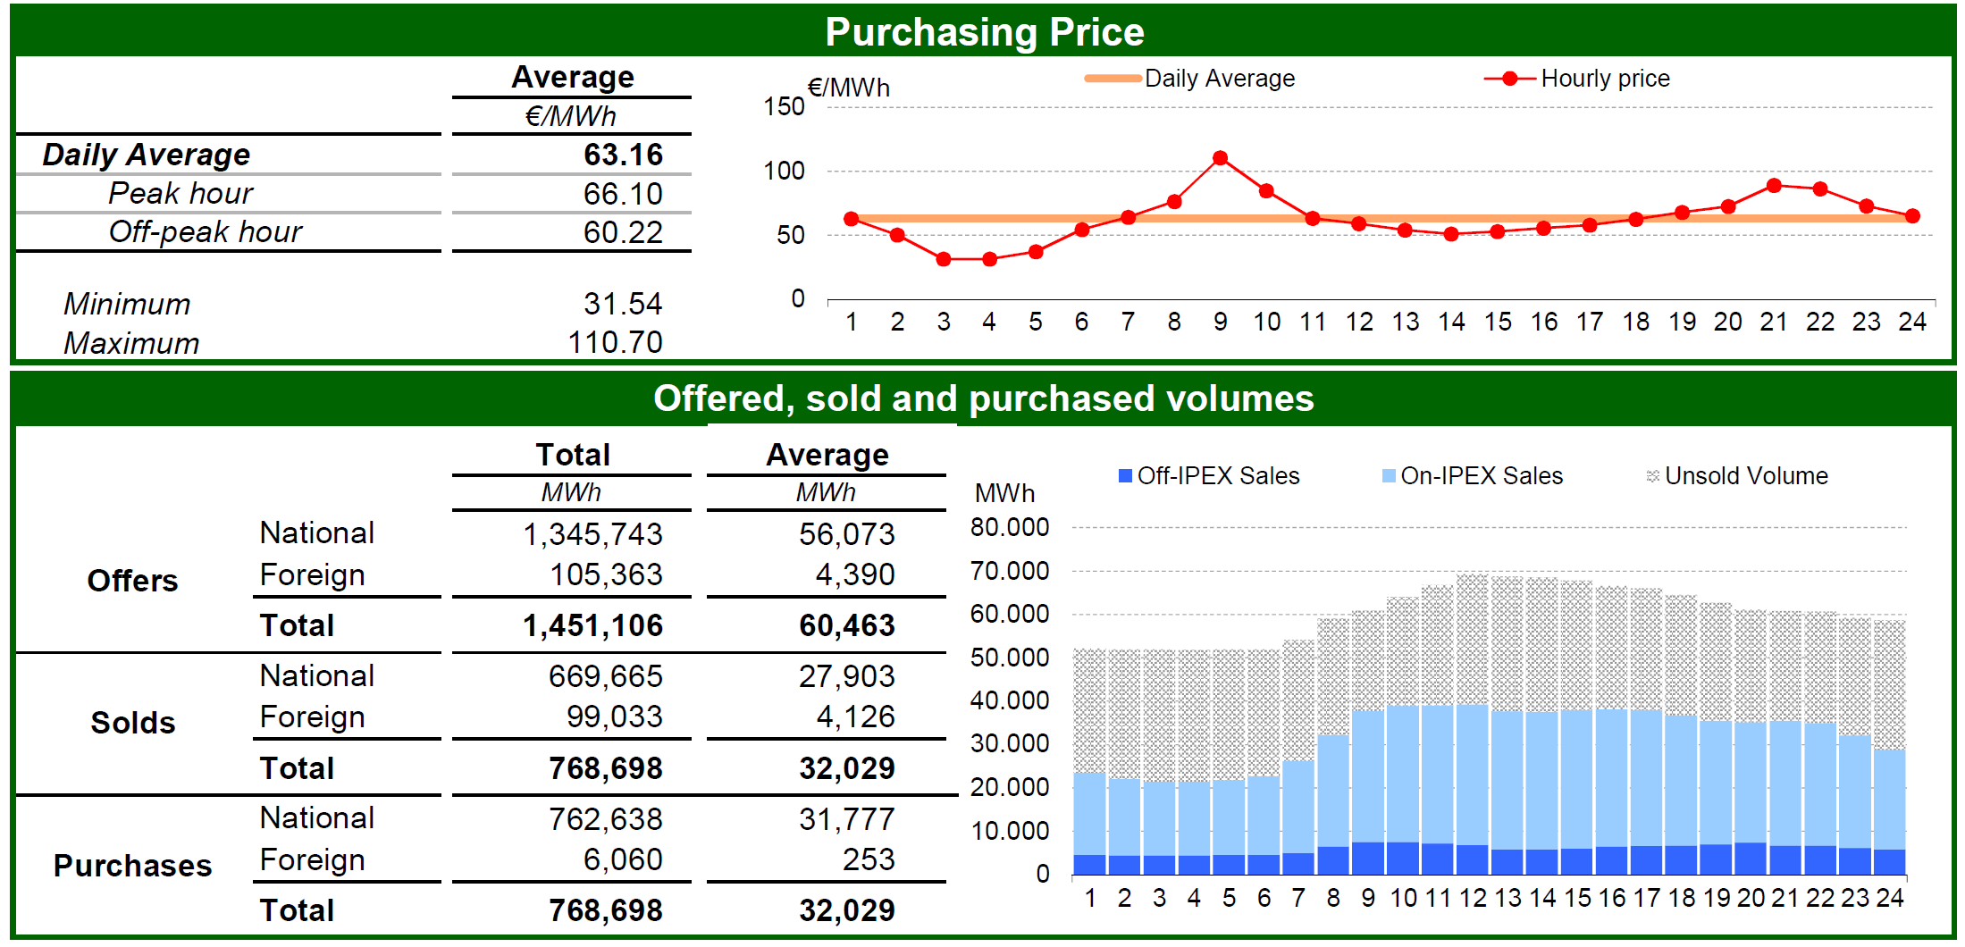1965x947 pixels.
Task: Click the hour 9 peak point on price chart
Action: (1220, 158)
